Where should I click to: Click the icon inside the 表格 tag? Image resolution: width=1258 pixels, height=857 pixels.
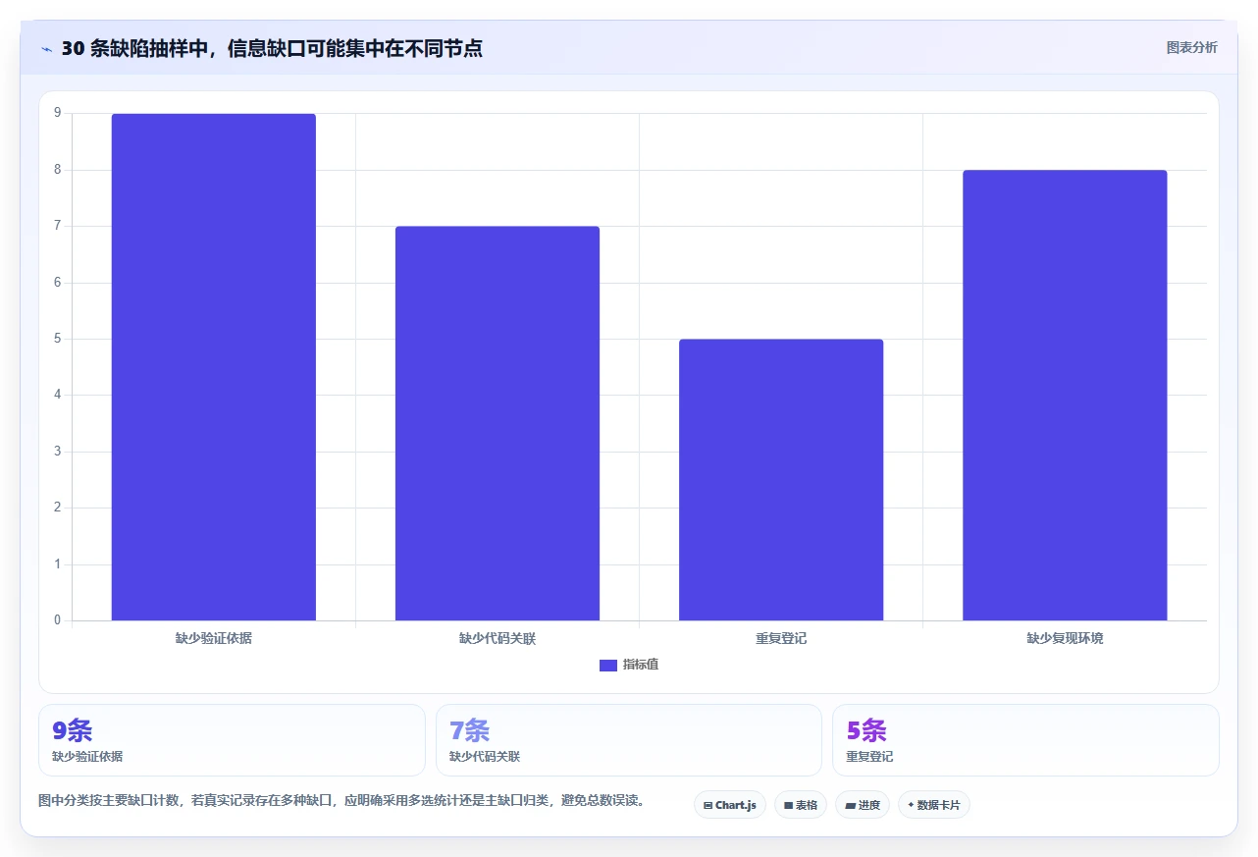click(x=788, y=805)
